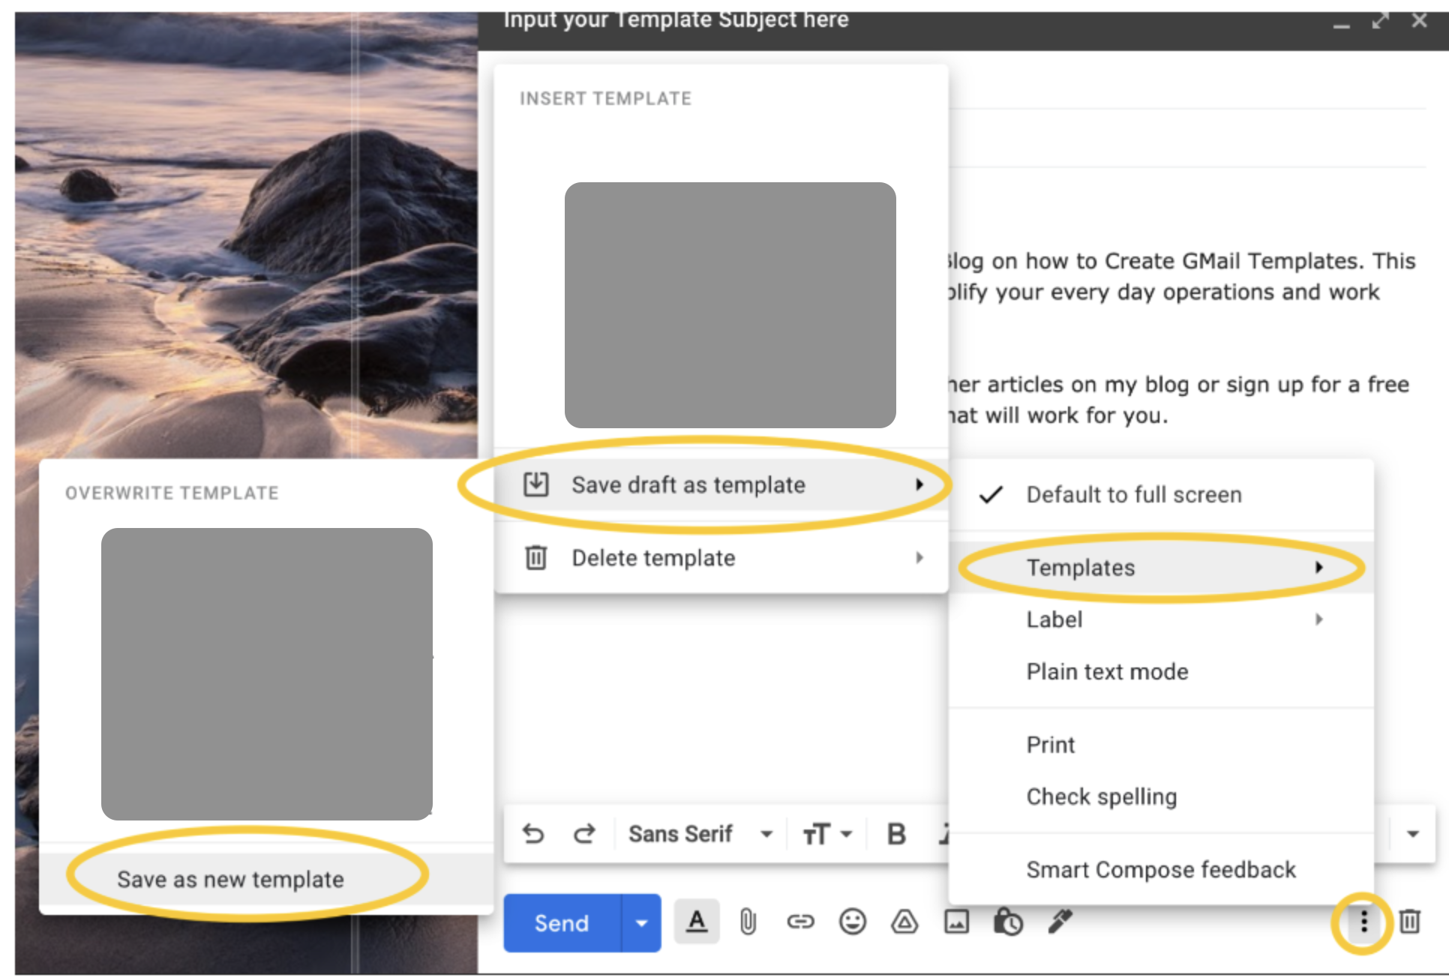Image resolution: width=1449 pixels, height=978 pixels.
Task: Choose 'Save as new template'
Action: 231,879
